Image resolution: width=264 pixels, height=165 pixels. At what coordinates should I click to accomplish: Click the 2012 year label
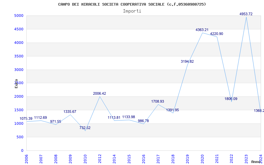(x=100, y=159)
